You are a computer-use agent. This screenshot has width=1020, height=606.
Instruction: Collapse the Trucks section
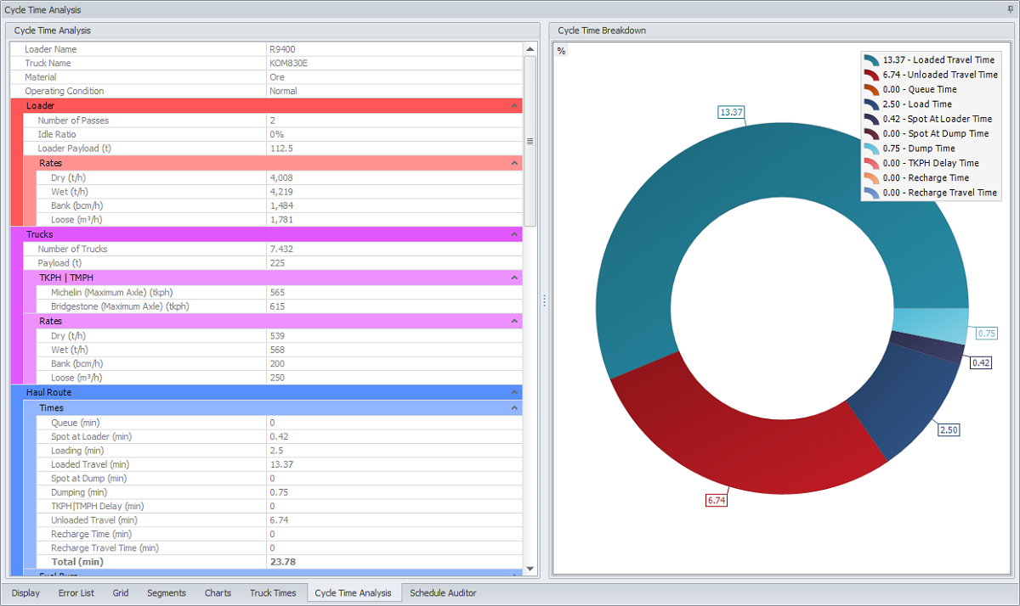tap(514, 234)
